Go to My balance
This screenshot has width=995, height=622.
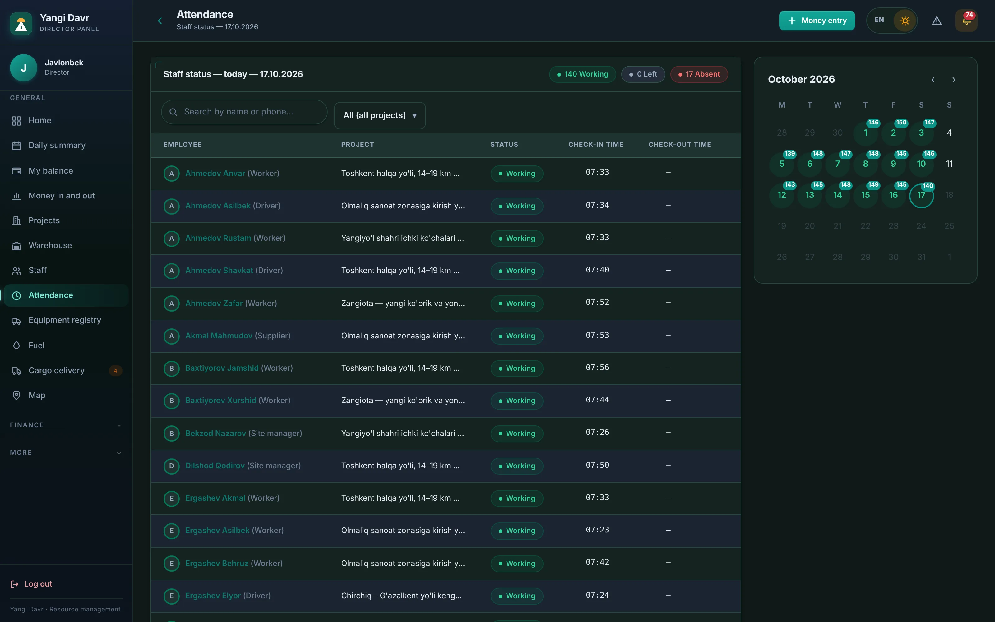66,171
